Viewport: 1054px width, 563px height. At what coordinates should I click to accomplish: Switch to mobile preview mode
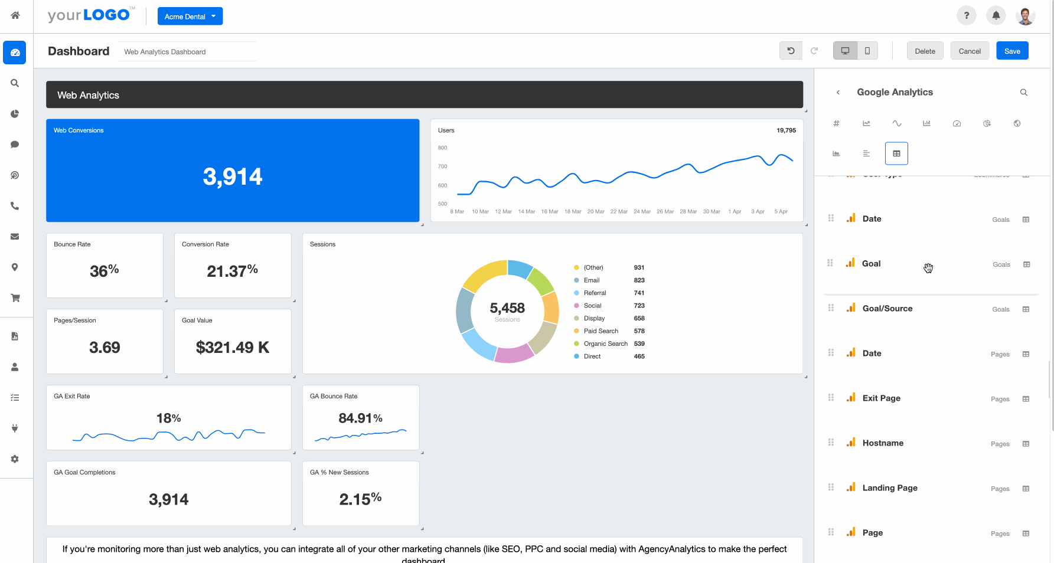point(867,50)
